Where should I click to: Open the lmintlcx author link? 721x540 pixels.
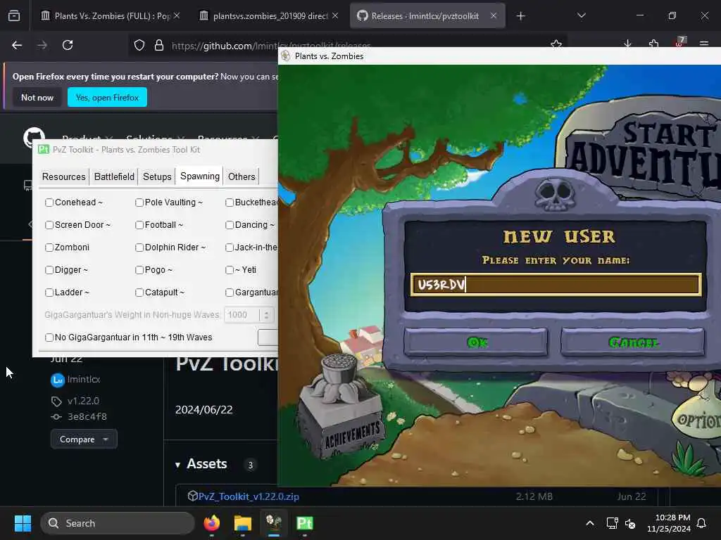click(83, 379)
